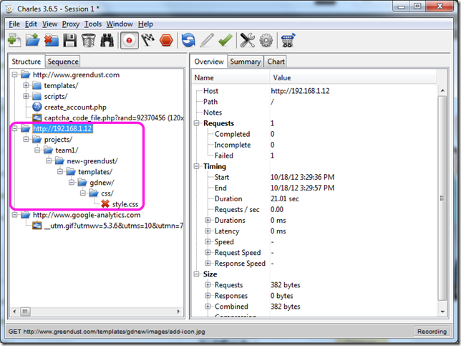Image resolution: width=461 pixels, height=346 pixels.
Task: Expand the Request Speed row
Action: click(x=208, y=252)
